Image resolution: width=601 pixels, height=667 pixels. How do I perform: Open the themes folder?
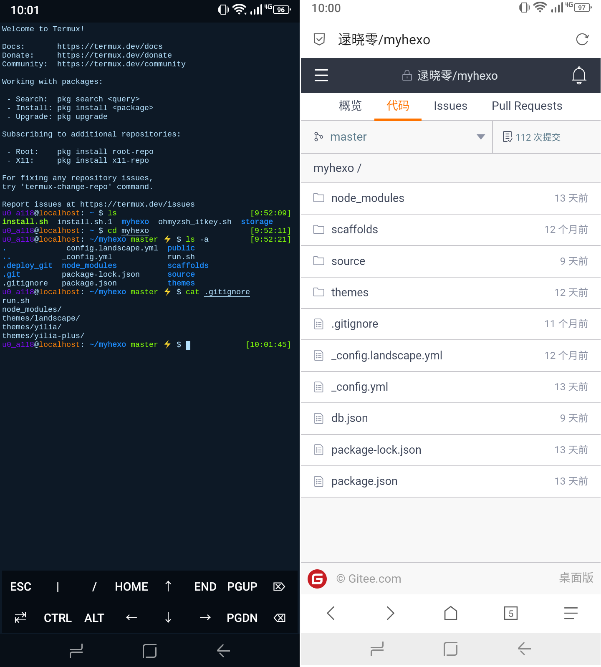point(349,293)
